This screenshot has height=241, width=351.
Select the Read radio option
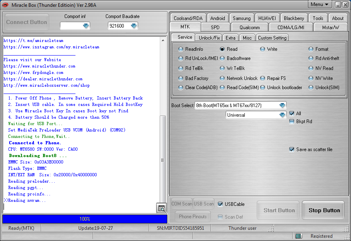pos(229,49)
